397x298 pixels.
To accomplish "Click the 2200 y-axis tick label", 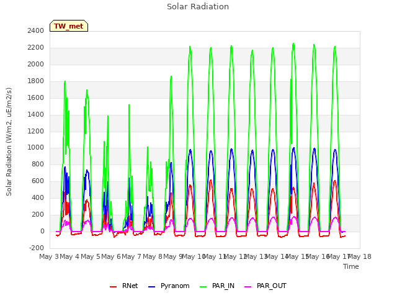I will 36,47.
